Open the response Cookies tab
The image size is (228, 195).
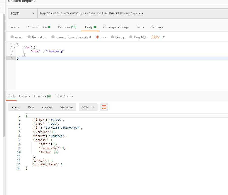point(24,96)
